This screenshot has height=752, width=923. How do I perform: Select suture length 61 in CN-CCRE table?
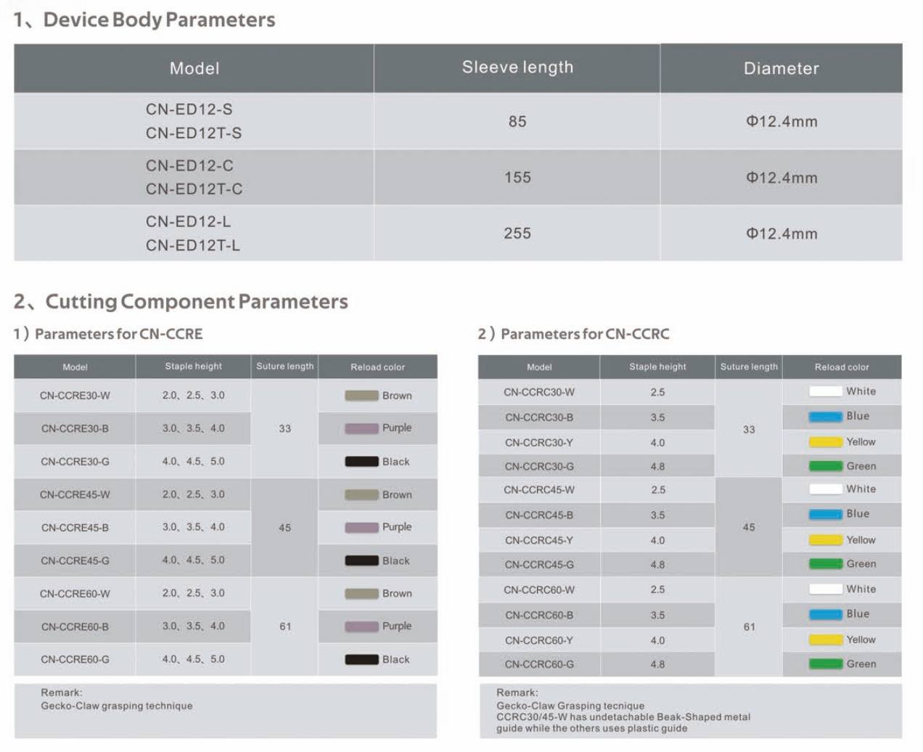click(x=285, y=626)
